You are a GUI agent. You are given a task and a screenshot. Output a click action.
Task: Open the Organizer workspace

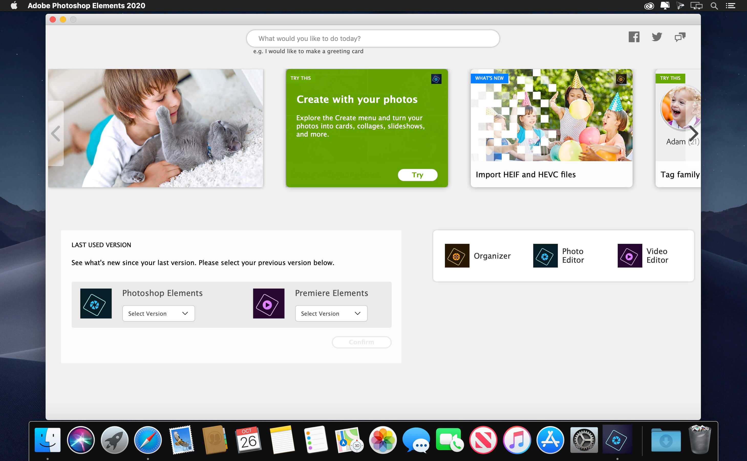pos(477,256)
